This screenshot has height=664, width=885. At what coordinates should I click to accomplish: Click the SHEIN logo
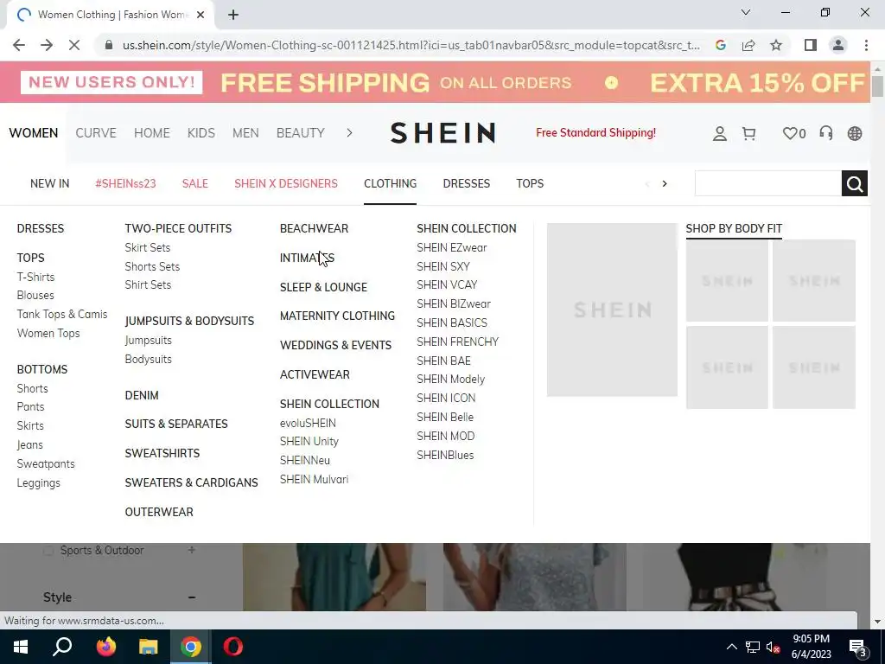click(443, 133)
